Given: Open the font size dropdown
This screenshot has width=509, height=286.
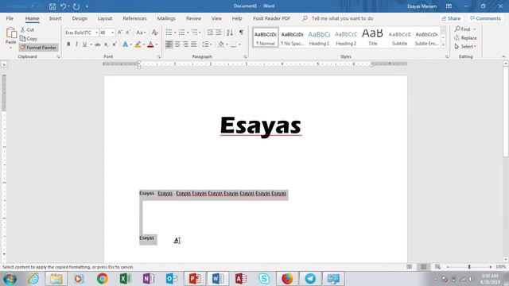Looking at the screenshot, I should [x=113, y=33].
